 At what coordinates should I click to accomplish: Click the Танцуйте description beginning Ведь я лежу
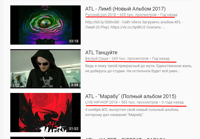point(139,69)
